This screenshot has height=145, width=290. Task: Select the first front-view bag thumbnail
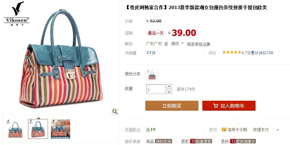tap(15, 129)
